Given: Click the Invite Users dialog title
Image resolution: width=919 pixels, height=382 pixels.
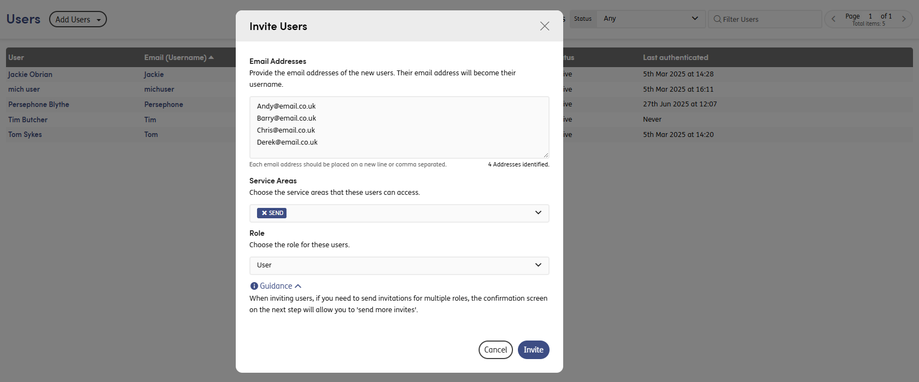Looking at the screenshot, I should pyautogui.click(x=278, y=26).
